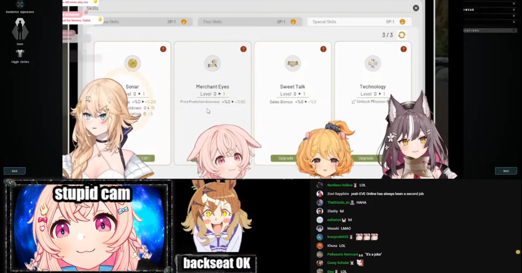The height and width of the screenshot is (273, 522).
Task: Click Zlashy's chat avatar
Action: pos(320,211)
